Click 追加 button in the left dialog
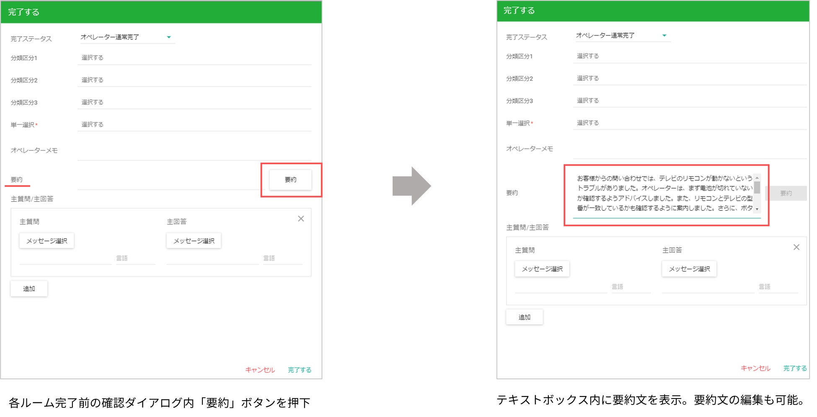 coord(29,289)
